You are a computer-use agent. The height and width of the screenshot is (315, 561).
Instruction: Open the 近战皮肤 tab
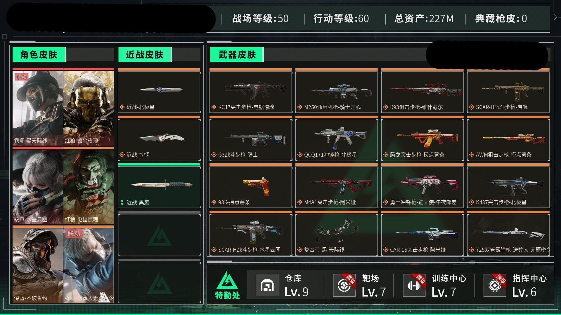(x=145, y=55)
